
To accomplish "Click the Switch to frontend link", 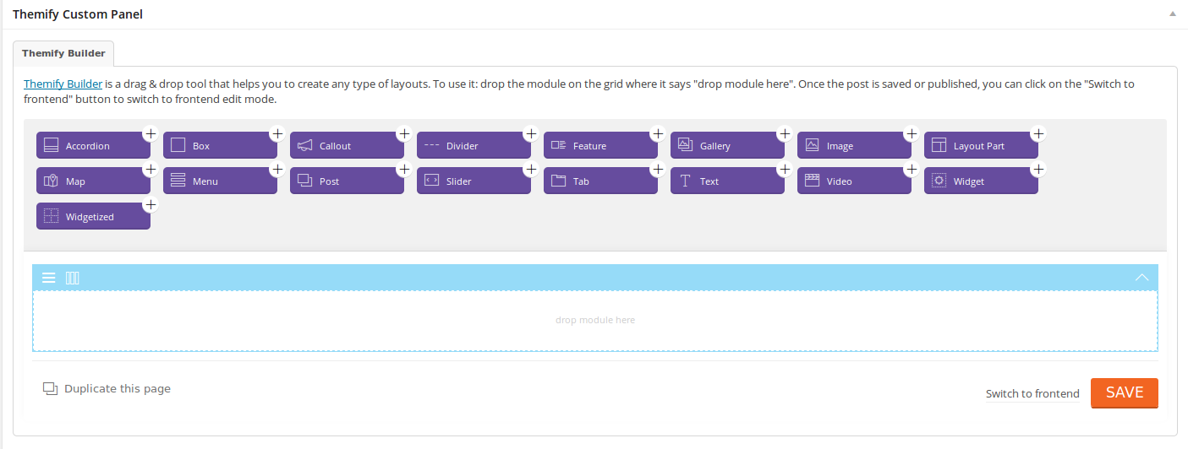I will 1032,394.
